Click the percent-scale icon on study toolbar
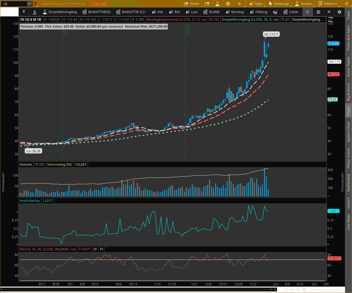This screenshot has width=352, height=293. tap(275, 12)
